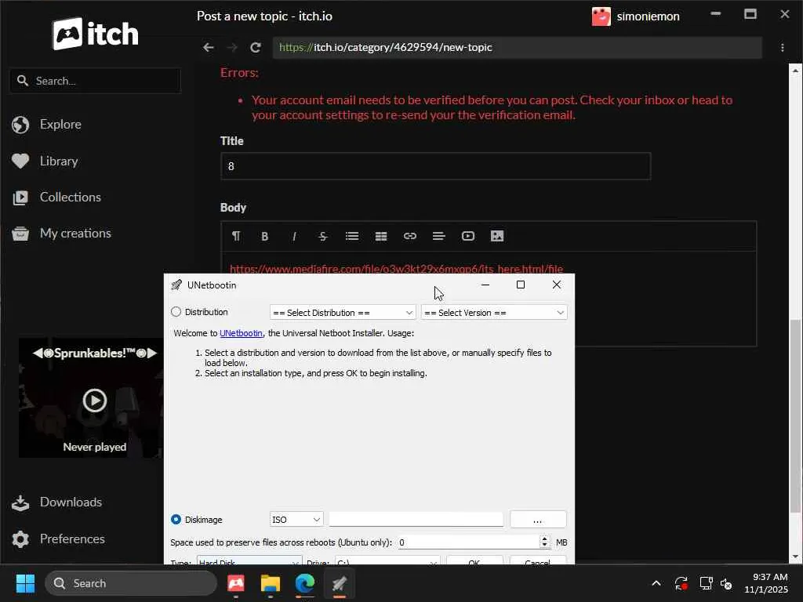The height and width of the screenshot is (602, 803).
Task: Show hidden system tray icons
Action: click(656, 583)
